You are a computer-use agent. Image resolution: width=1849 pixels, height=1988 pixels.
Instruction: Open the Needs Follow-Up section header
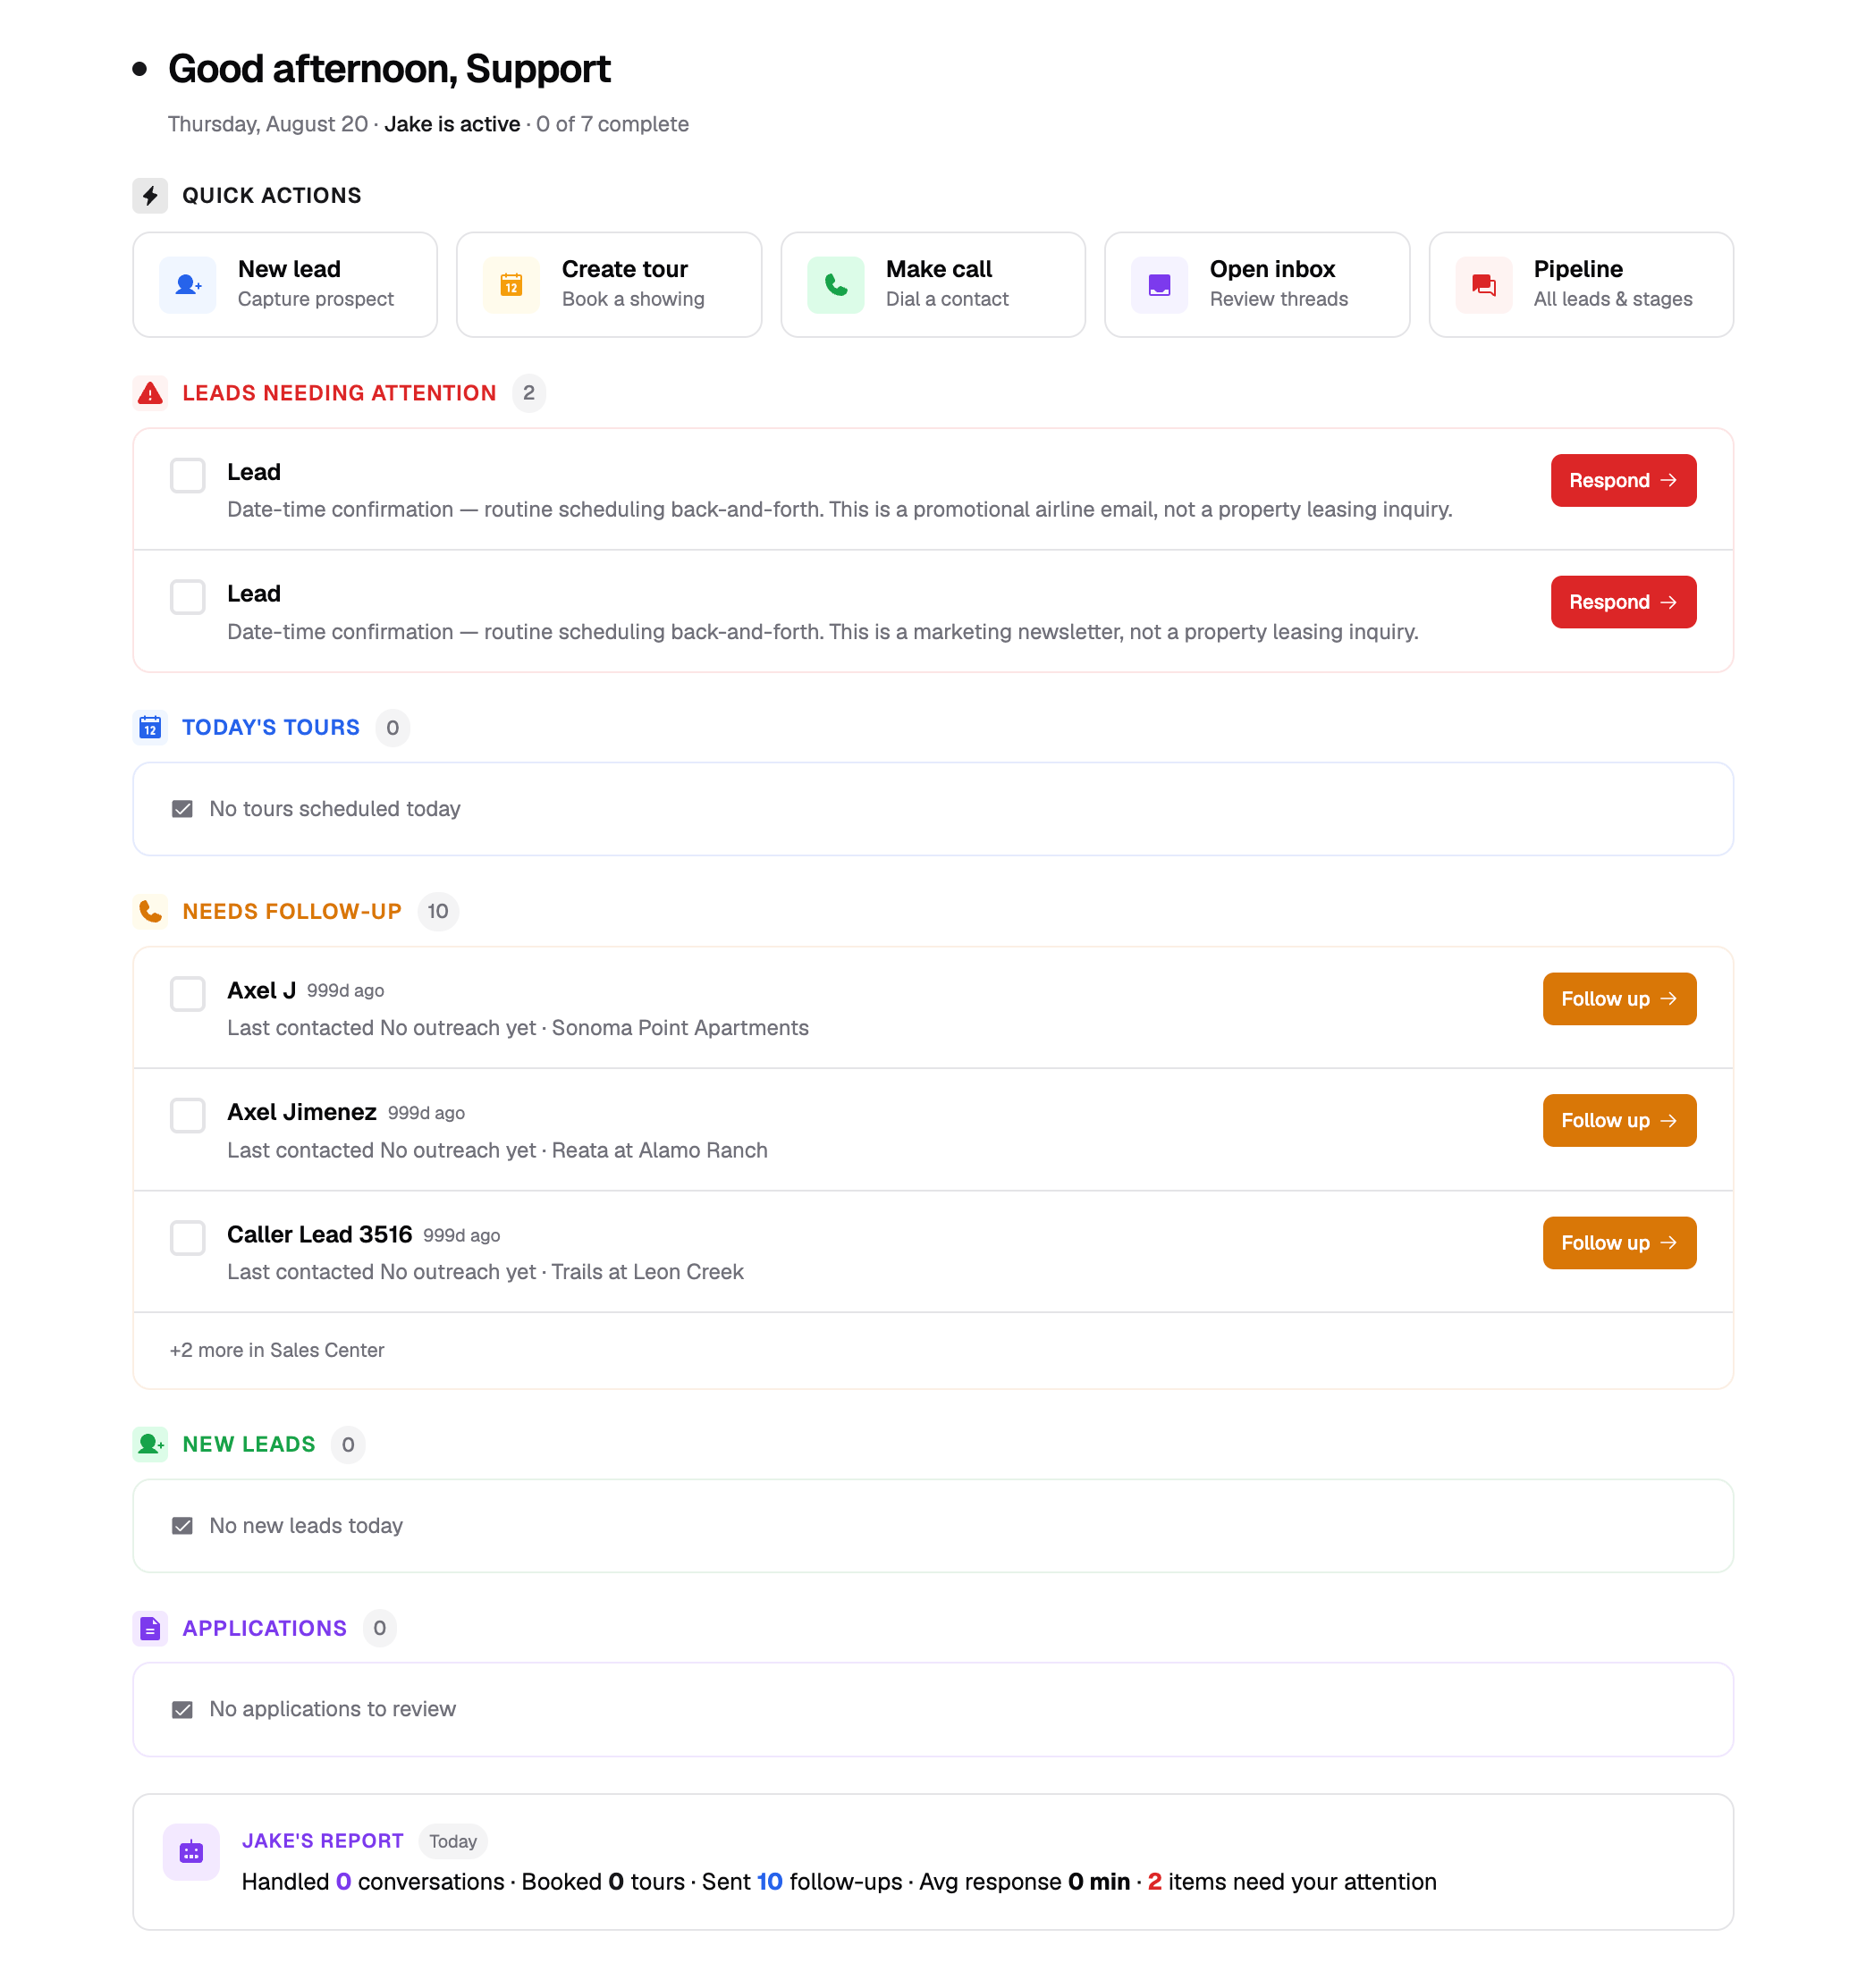[x=291, y=911]
